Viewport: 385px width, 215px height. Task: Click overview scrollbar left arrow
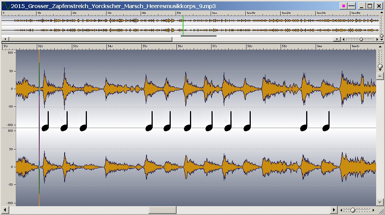coord(5,39)
